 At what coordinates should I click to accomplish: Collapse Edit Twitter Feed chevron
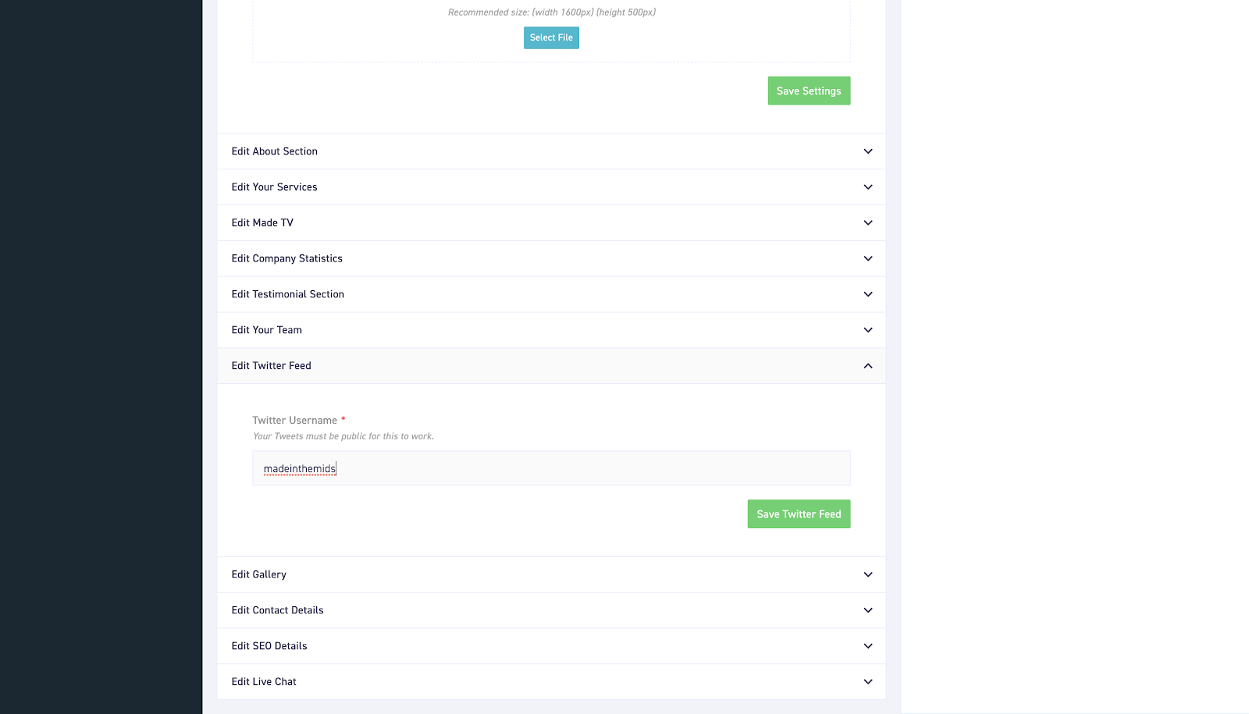click(868, 366)
